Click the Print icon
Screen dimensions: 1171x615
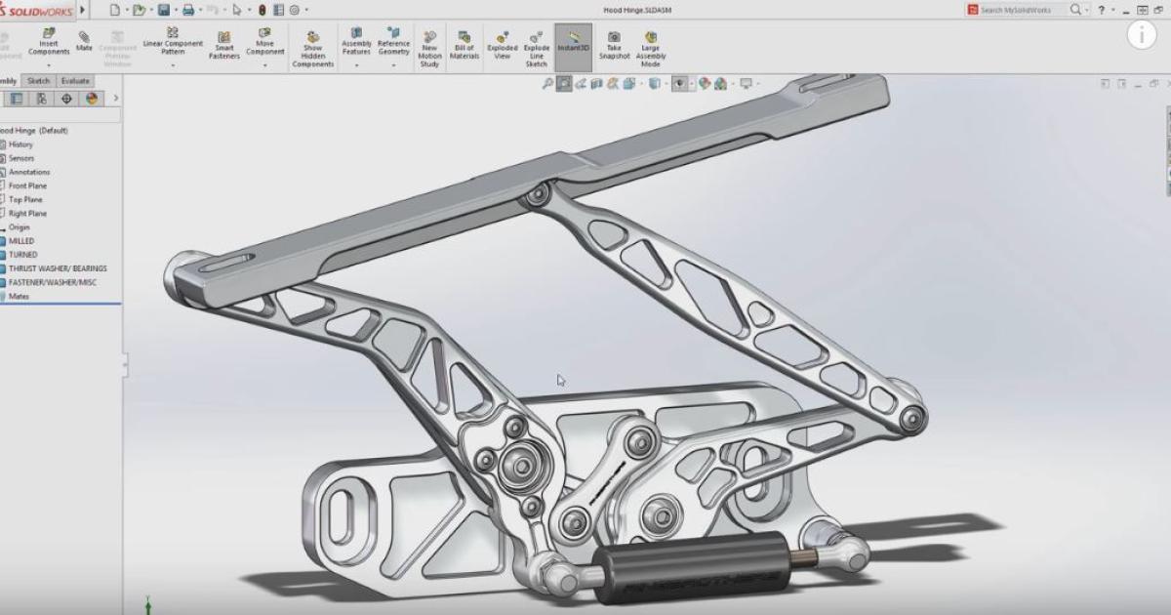click(188, 10)
